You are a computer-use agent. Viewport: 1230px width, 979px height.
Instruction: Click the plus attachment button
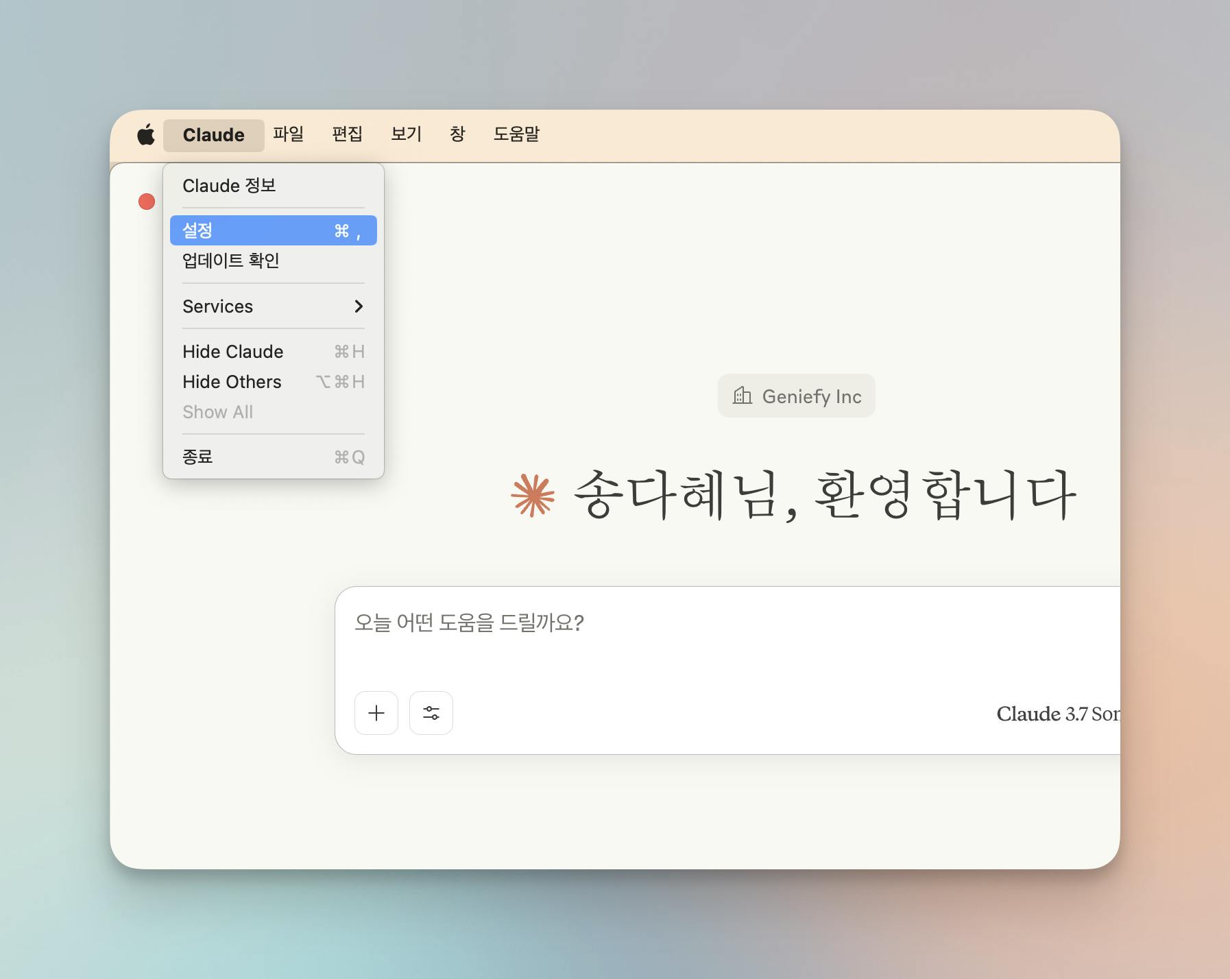(x=376, y=713)
